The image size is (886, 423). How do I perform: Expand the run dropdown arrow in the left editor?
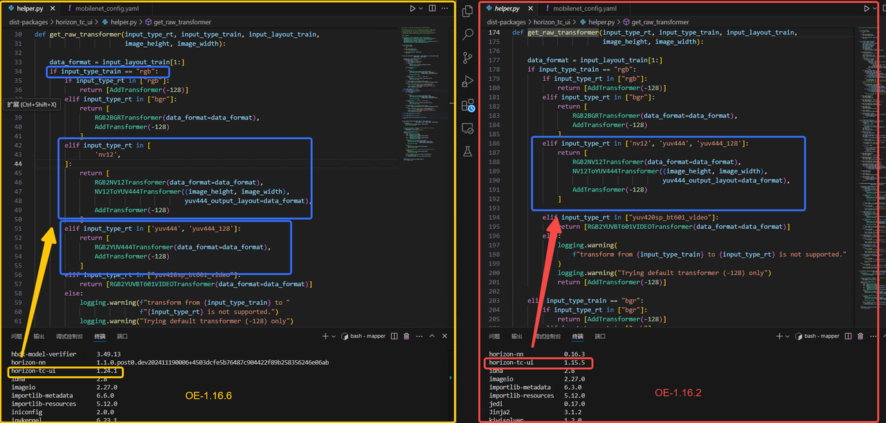[422, 8]
